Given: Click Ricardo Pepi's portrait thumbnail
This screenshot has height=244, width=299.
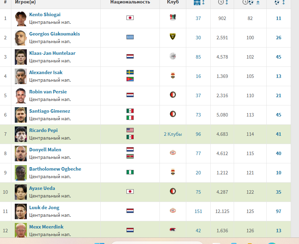Looking at the screenshot, I should tap(21, 134).
